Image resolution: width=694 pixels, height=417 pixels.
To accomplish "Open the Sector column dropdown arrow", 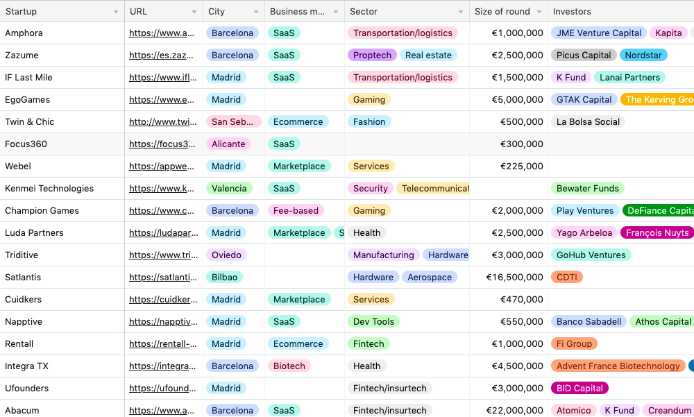I will (461, 12).
